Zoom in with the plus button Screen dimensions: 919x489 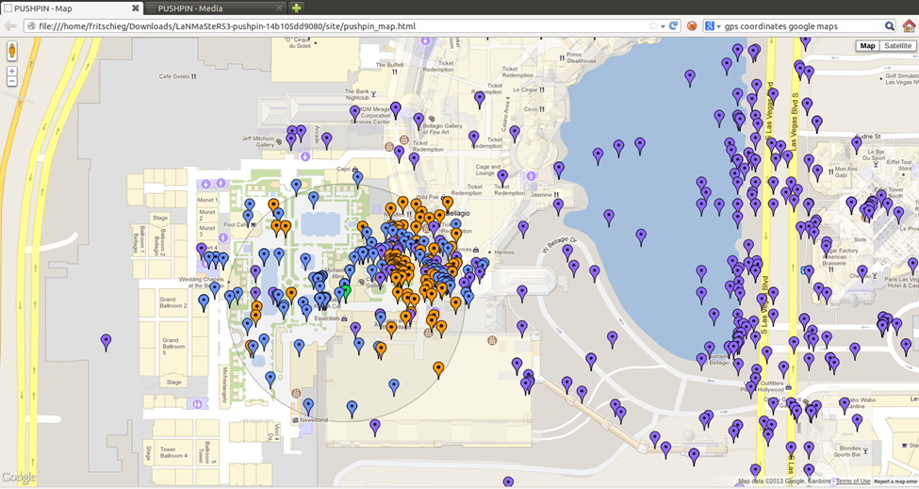tap(11, 72)
